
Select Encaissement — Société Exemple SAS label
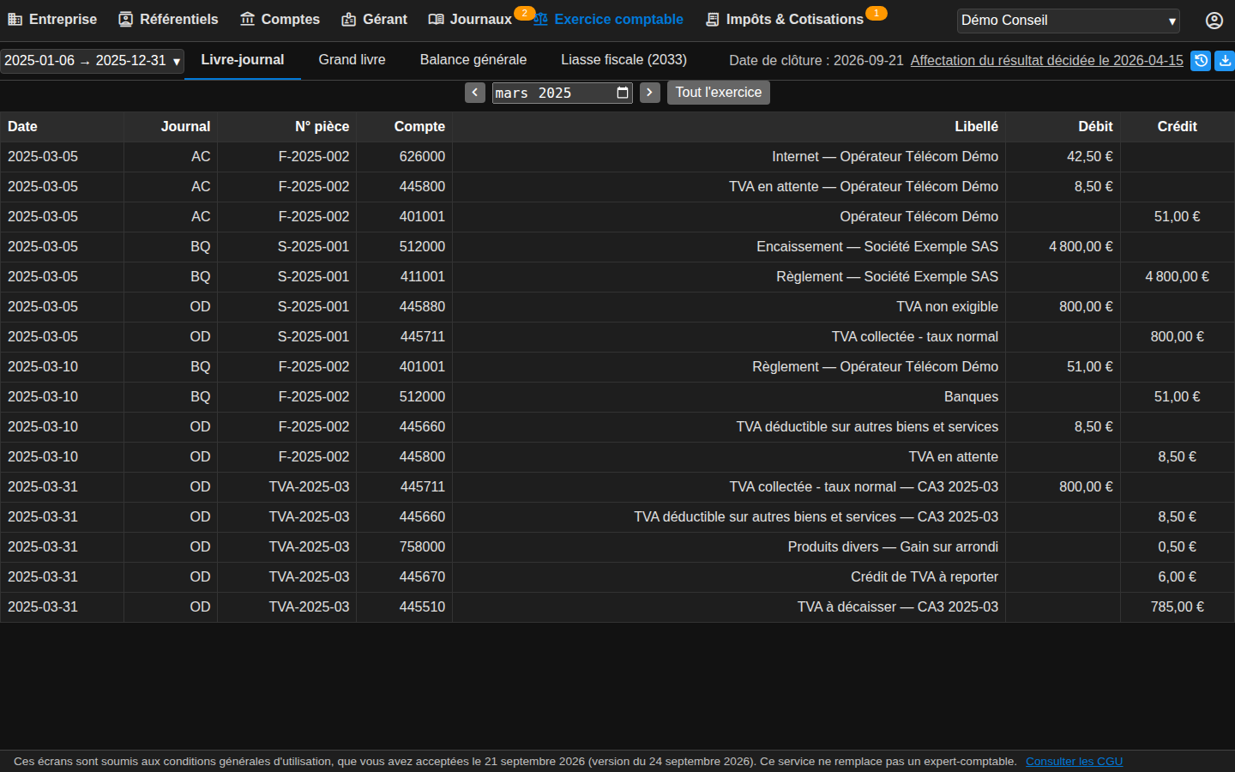tap(877, 247)
